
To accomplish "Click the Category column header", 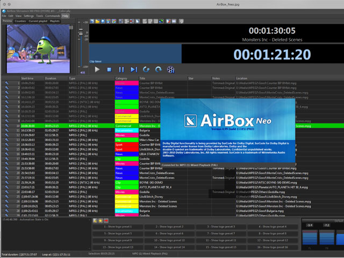I will pos(127,78).
